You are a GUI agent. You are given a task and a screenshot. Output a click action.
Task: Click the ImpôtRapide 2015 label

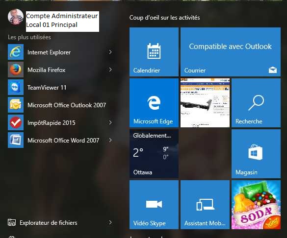[x=51, y=123]
